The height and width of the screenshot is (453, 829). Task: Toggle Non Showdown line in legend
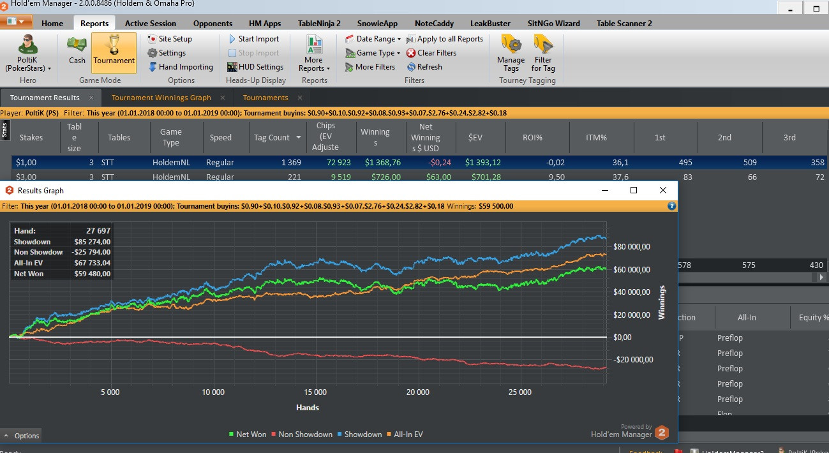point(301,434)
